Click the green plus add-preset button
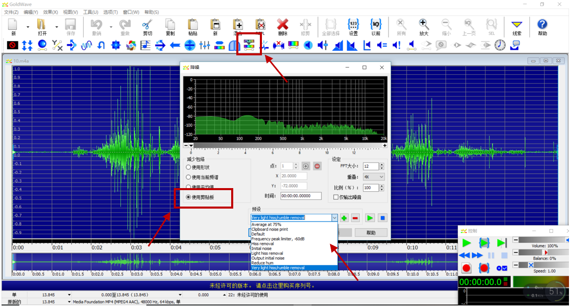Viewport: 570px width, 307px height. (344, 218)
